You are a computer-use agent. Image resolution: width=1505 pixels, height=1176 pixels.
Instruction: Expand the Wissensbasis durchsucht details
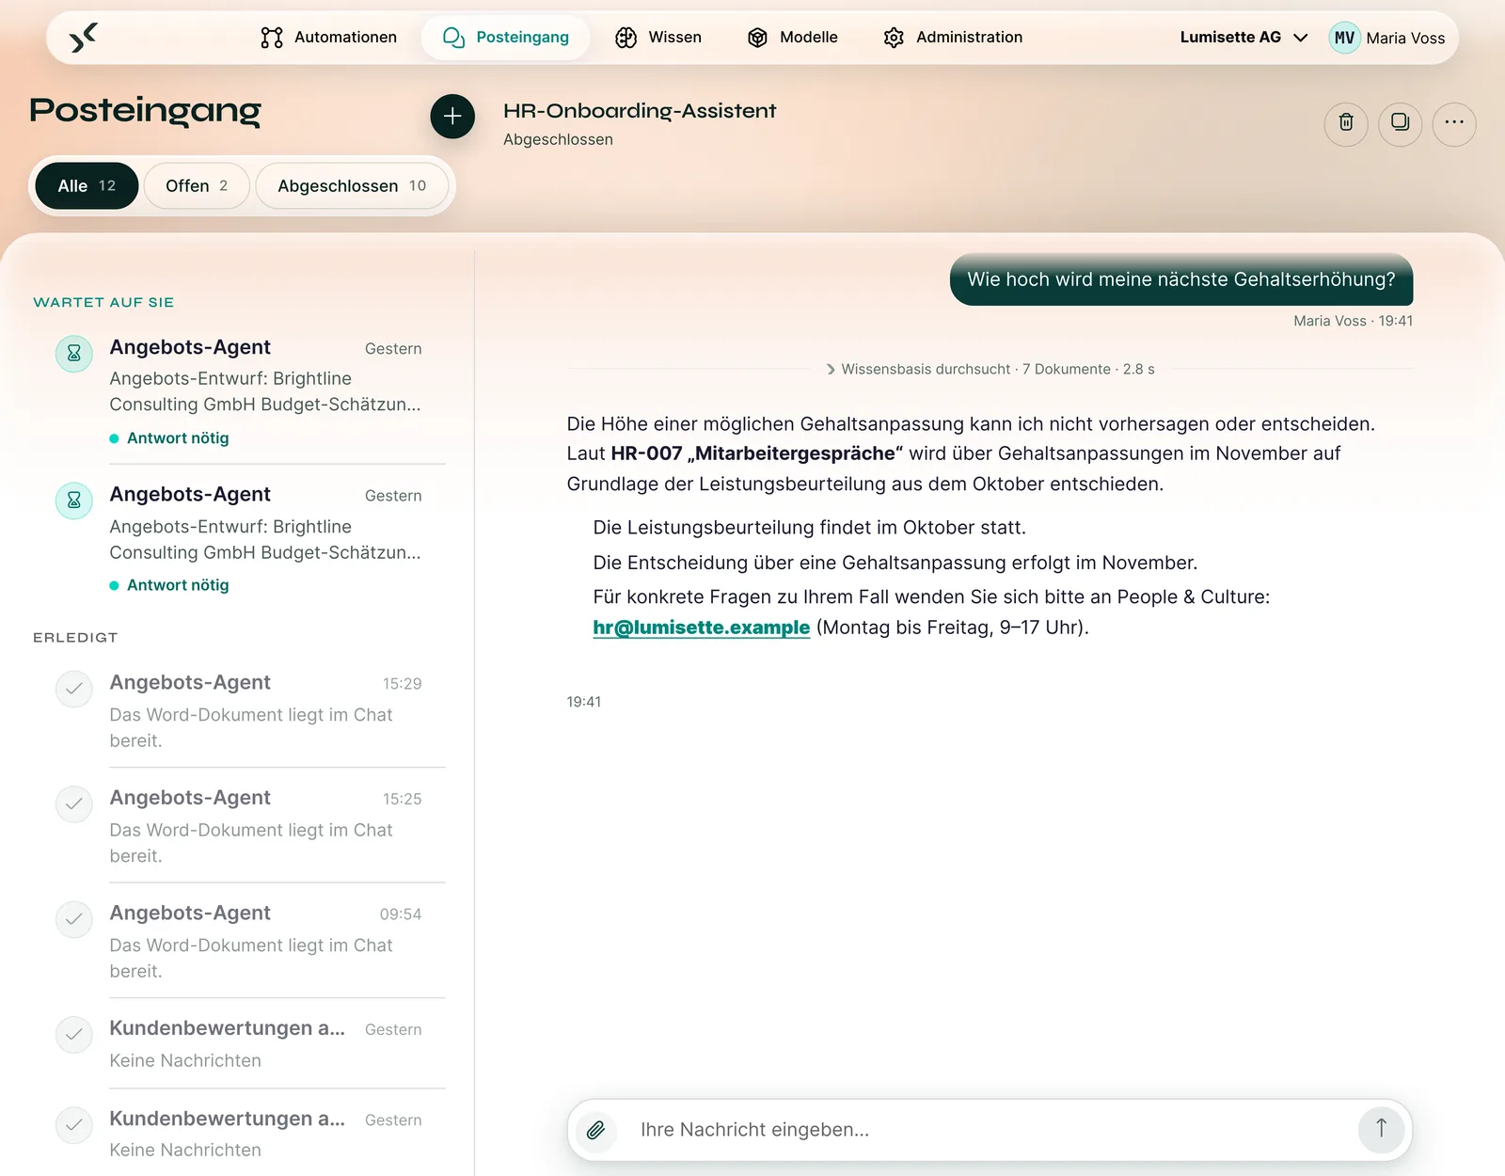(x=990, y=369)
